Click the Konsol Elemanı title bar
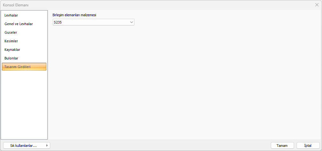The image size is (322, 151). (x=127, y=5)
